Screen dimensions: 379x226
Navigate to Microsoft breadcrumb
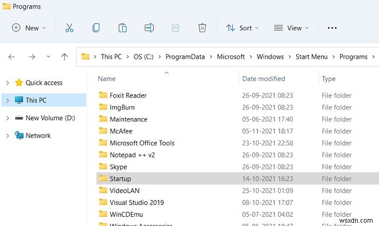231,57
